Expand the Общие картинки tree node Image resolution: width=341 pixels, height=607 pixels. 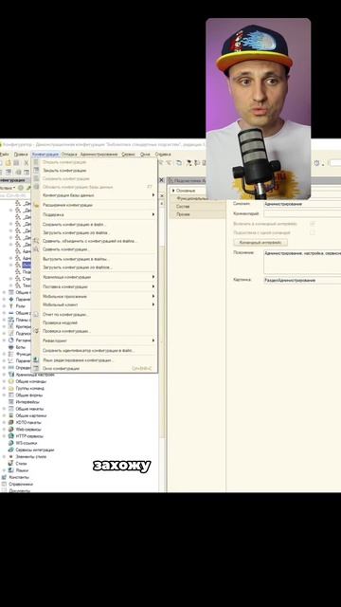pos(4,415)
